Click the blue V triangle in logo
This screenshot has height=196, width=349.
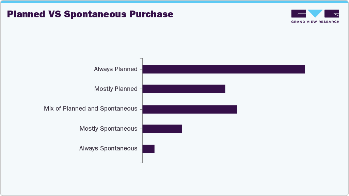(x=315, y=13)
